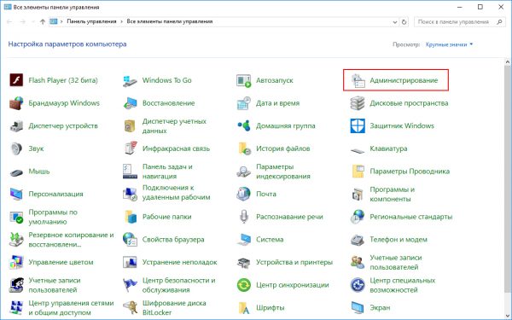Click the scrollbar up arrow

(x=508, y=61)
